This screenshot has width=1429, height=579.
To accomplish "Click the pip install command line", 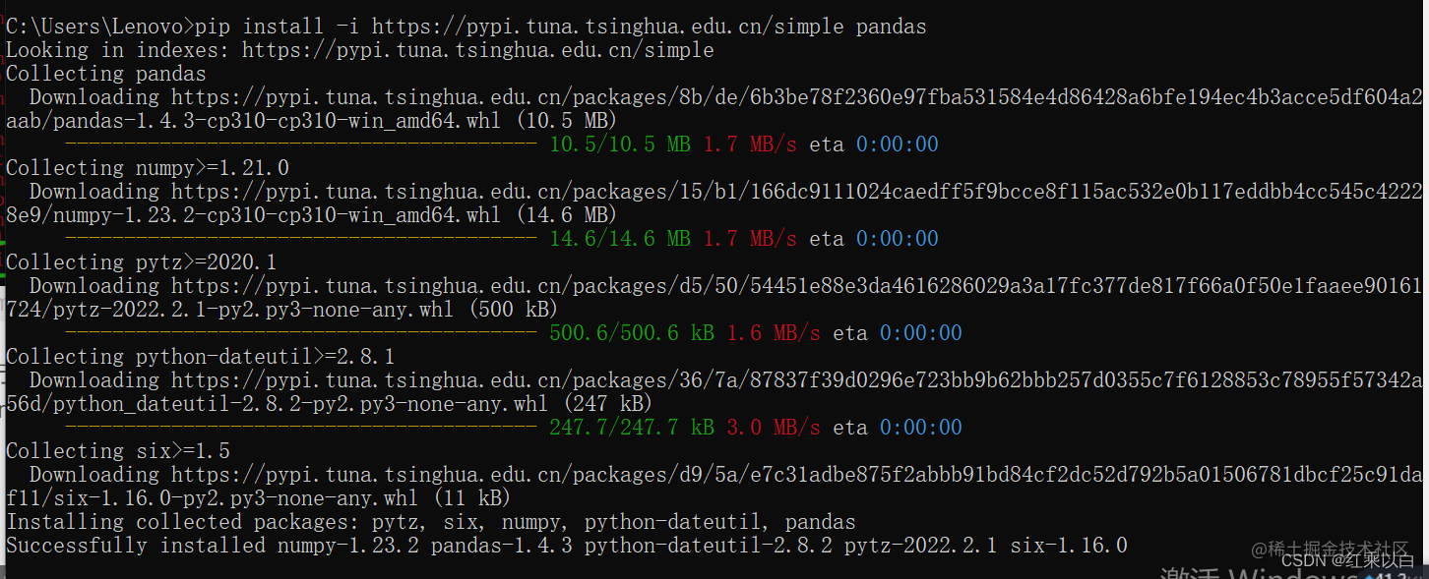I will (x=466, y=27).
